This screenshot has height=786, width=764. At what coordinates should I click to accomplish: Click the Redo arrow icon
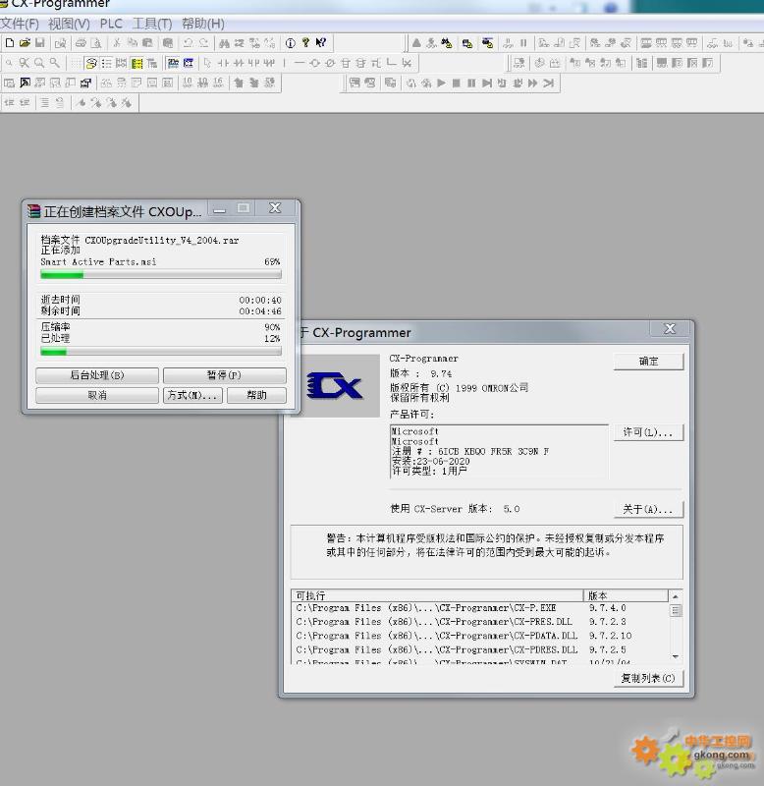[x=203, y=43]
